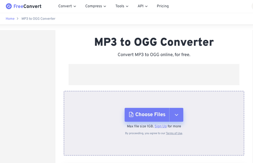Click the MP3 to OGG Converter heading
Viewport: 253px width, 163px height.
click(154, 42)
